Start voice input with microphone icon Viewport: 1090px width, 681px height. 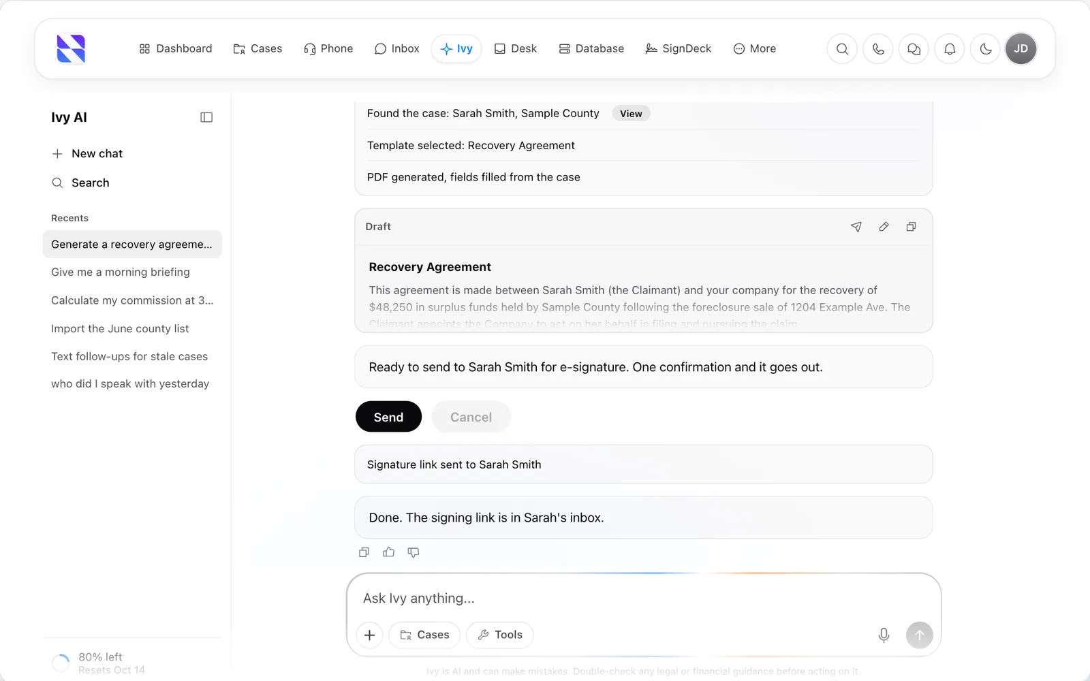[884, 635]
